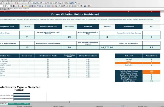Viewport: 164px width, 107px height.
Task: Open border style dropdown arrow
Action: pos(83,6)
